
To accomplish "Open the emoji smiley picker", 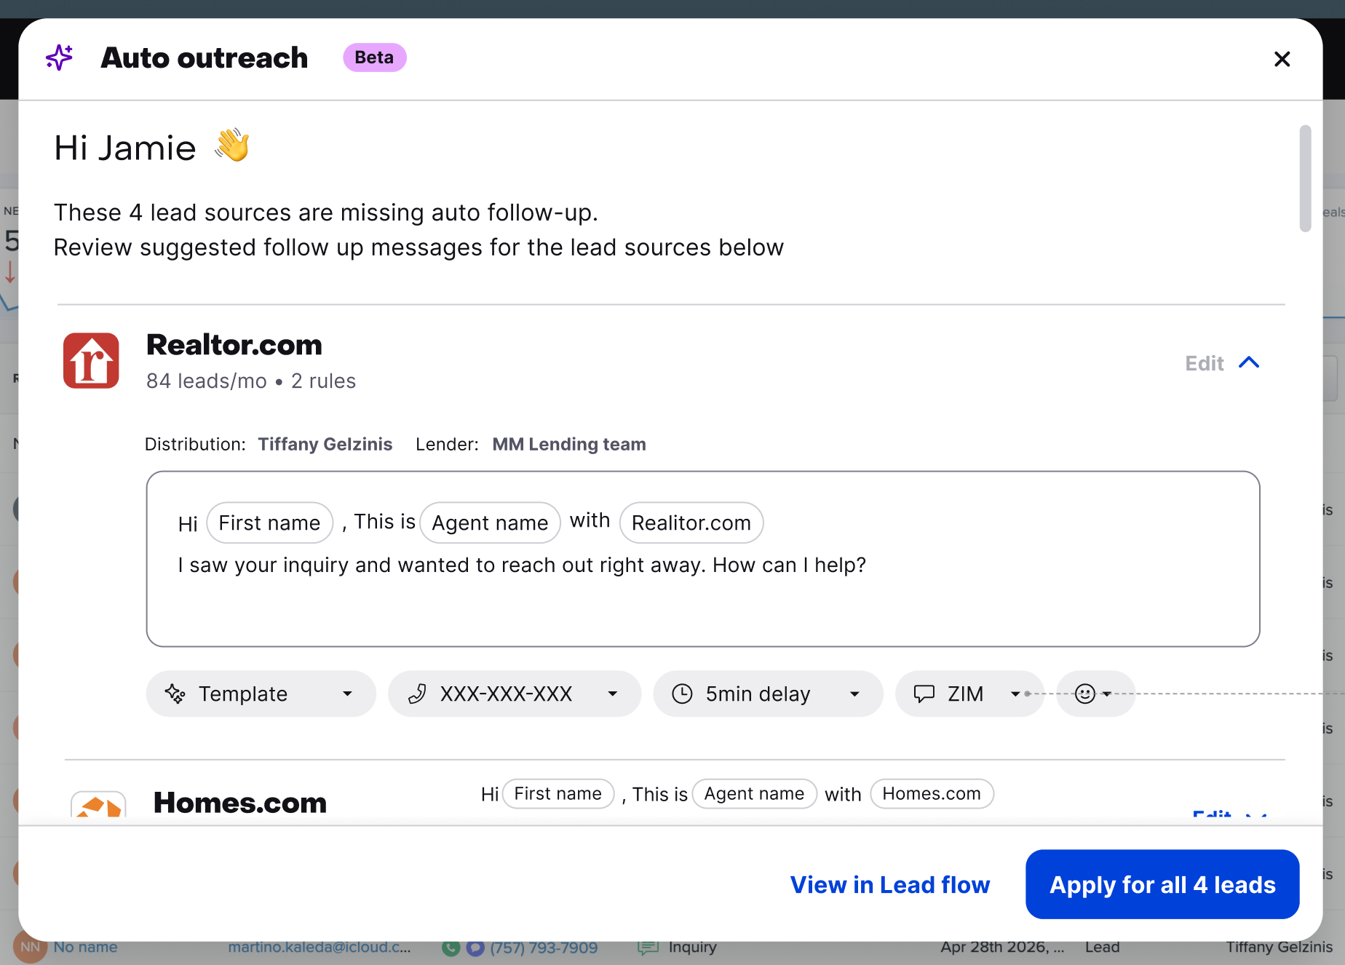I will pyautogui.click(x=1095, y=694).
